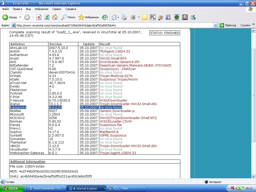256x192 pixels.
Task: Click the vertical scrollbar thumb
Action: (253, 95)
